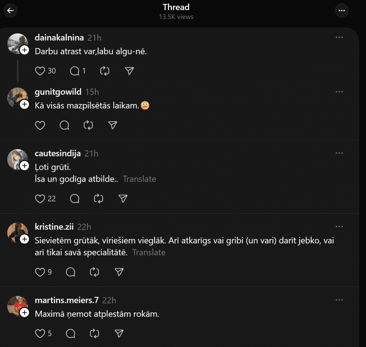The height and width of the screenshot is (347, 366).
Task: Open thread options menu at top right
Action: [x=341, y=11]
